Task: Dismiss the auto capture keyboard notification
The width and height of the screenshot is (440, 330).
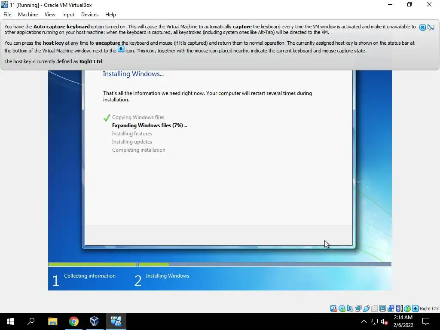Action: pos(422,27)
